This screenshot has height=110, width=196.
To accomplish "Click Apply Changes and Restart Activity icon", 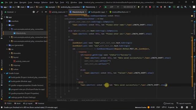I will [x=142, y=7].
